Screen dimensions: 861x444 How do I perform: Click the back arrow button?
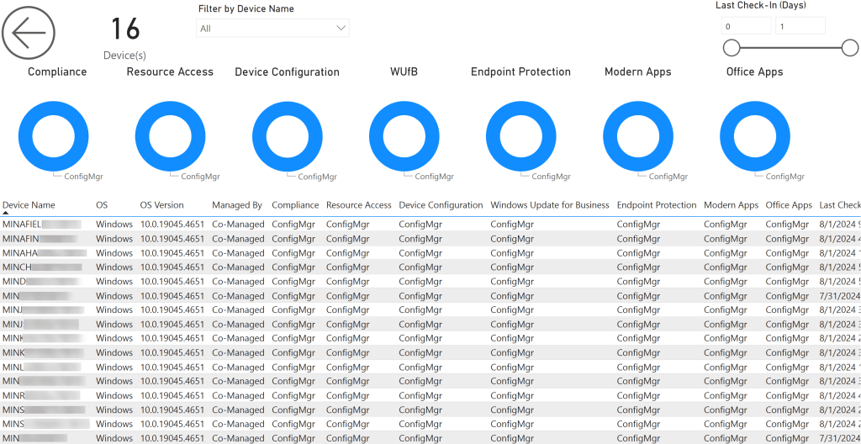29,33
